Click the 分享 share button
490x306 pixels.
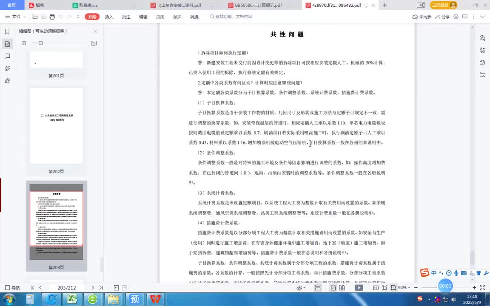coord(442,17)
